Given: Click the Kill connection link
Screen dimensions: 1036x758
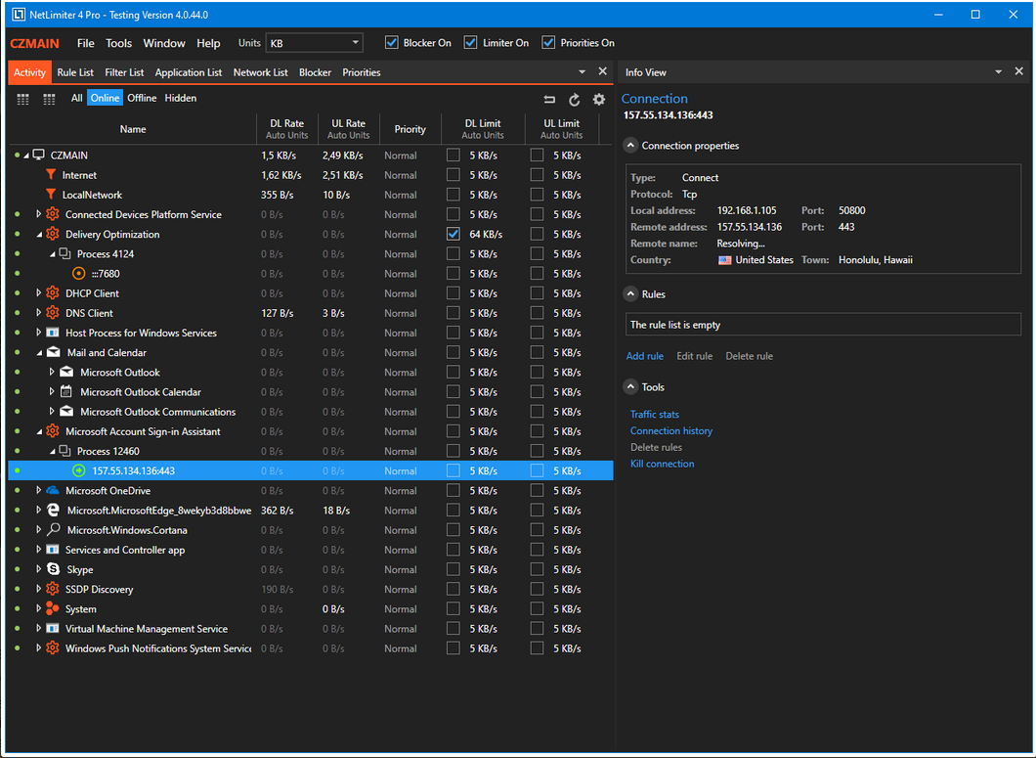Looking at the screenshot, I should click(x=662, y=464).
